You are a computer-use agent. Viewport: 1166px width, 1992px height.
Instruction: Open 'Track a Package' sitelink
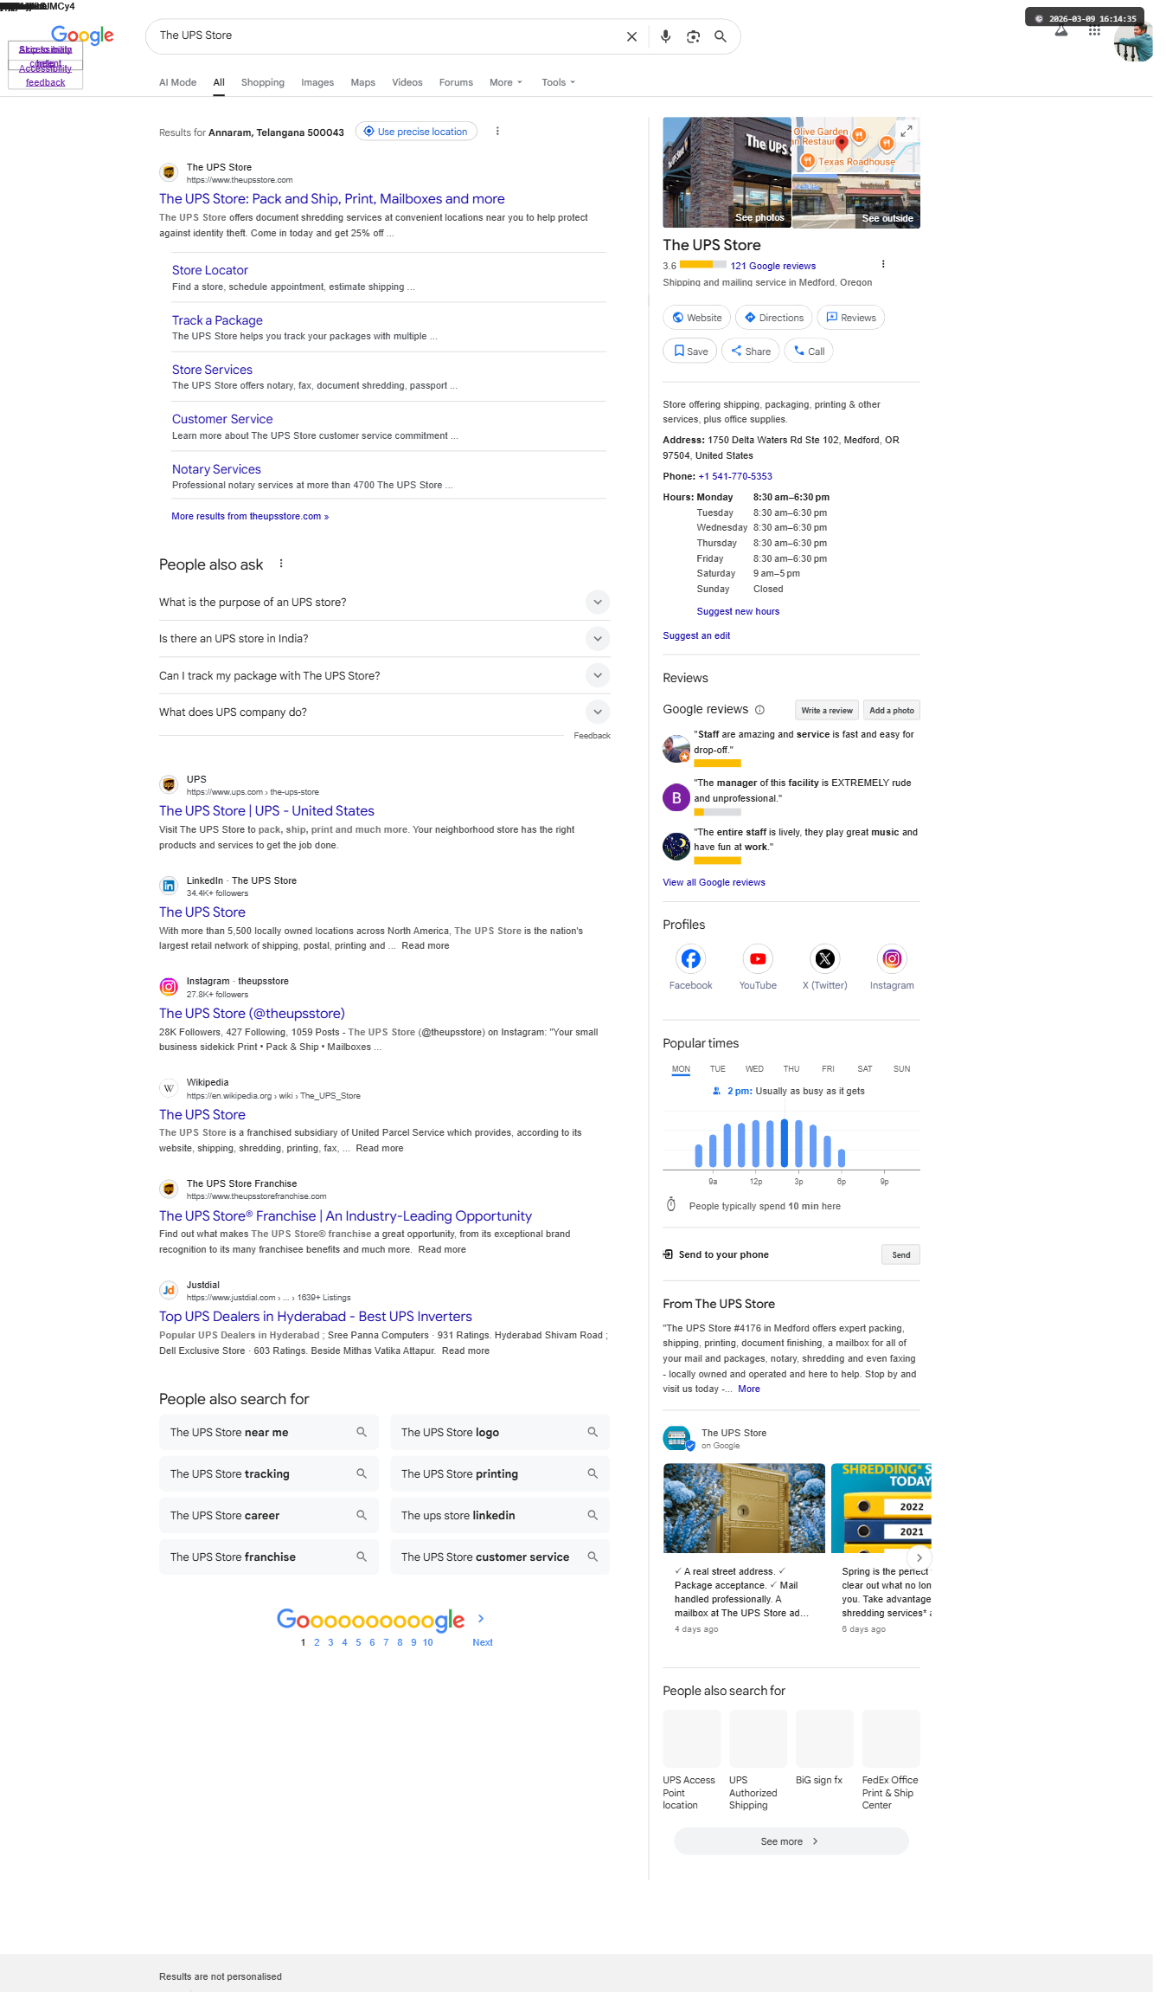[x=217, y=320]
